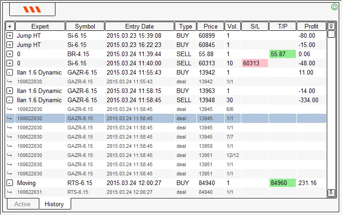Expand the Jump HT 15:39:08 trade row
Screen dimensions: 342x215
click(x=10, y=35)
